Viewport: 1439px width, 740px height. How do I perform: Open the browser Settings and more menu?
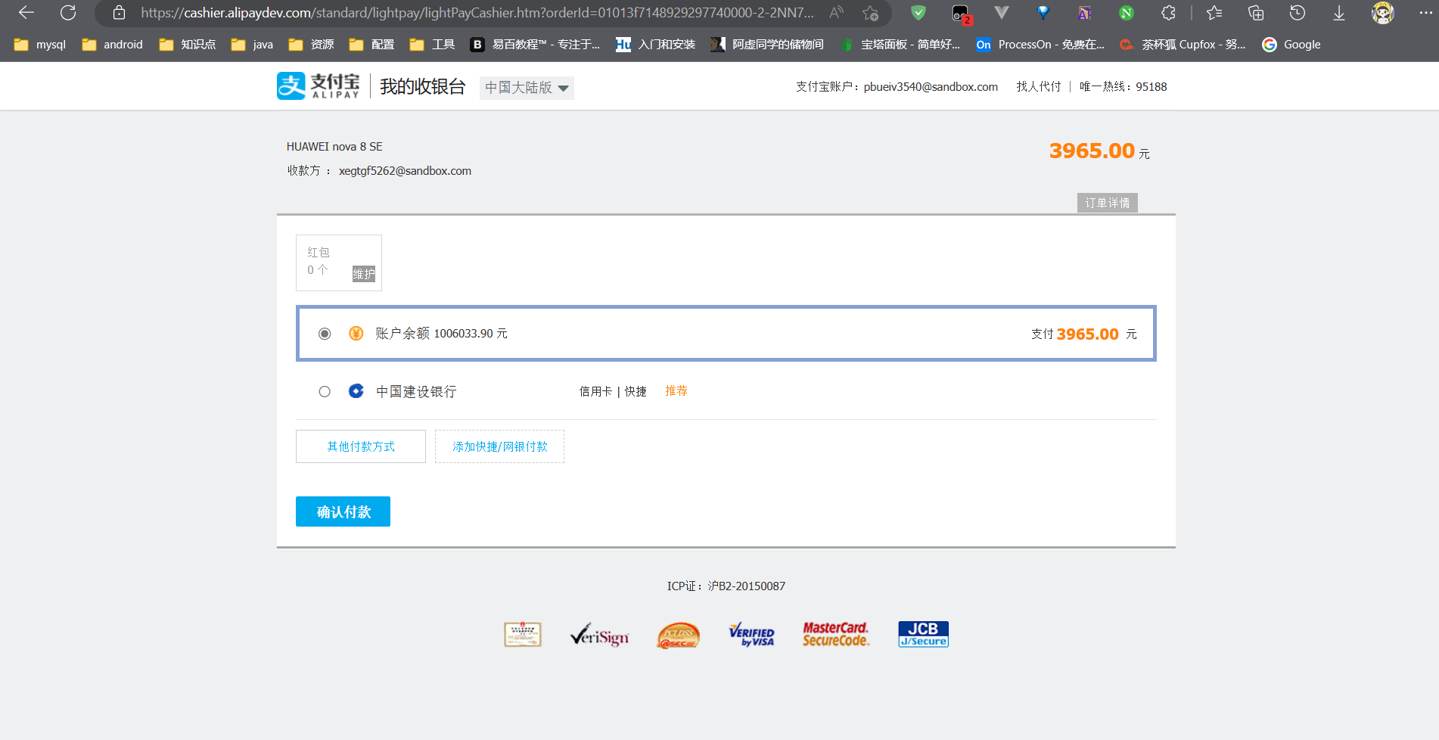pos(1425,13)
